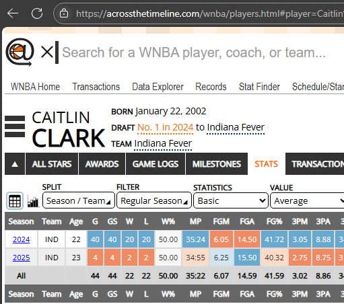Switch to the All Stars tab
This screenshot has width=344, height=304.
[x=52, y=164]
